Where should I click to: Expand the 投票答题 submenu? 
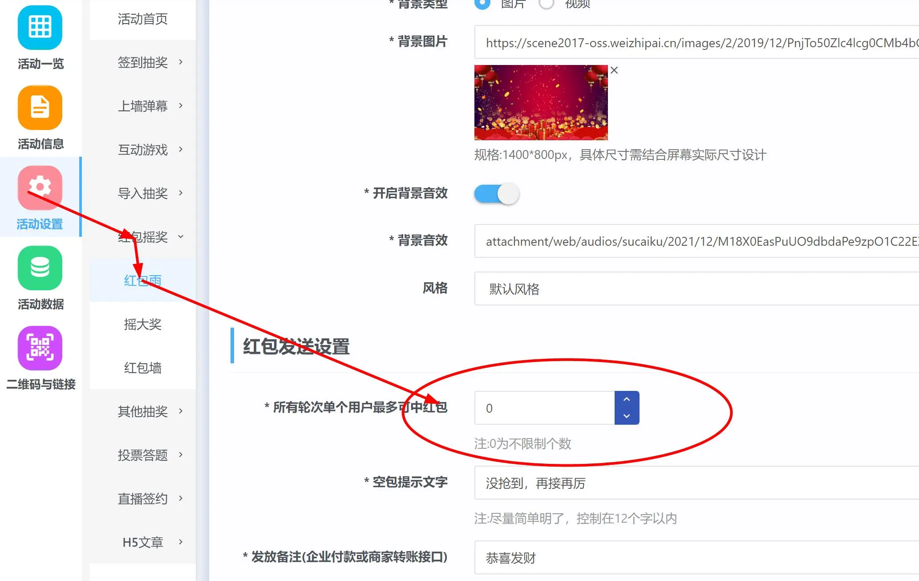143,455
